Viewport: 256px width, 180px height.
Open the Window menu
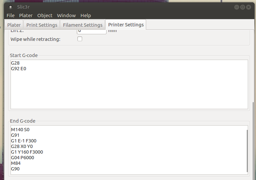coord(66,15)
